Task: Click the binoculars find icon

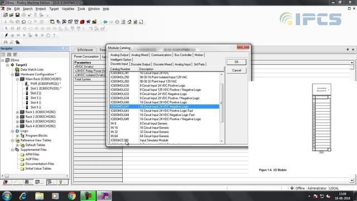Action: [x=6, y=42]
